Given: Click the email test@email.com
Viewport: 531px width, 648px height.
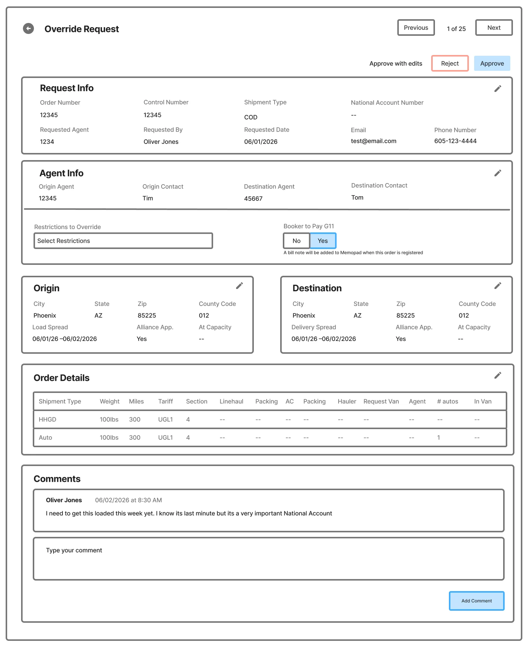Looking at the screenshot, I should [374, 141].
